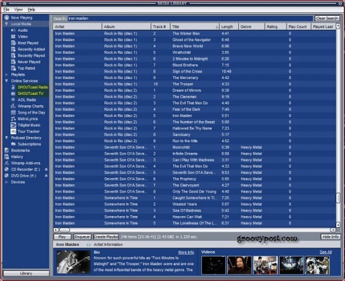The height and width of the screenshot is (281, 345).
Task: Open AOL Radio icon
Action: coord(13,100)
